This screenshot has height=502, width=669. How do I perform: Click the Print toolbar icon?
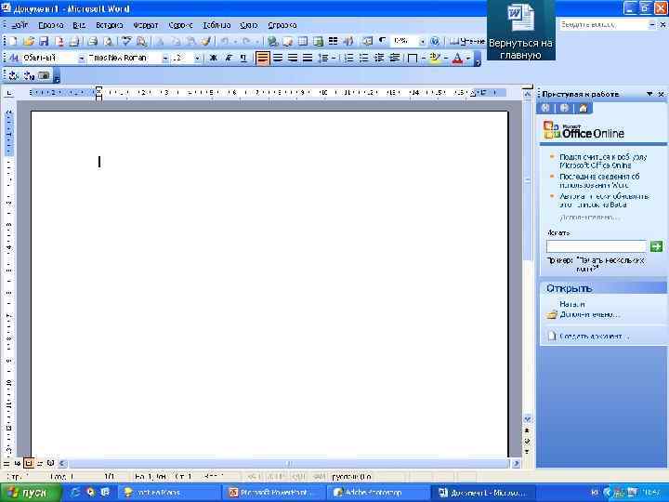pos(93,42)
